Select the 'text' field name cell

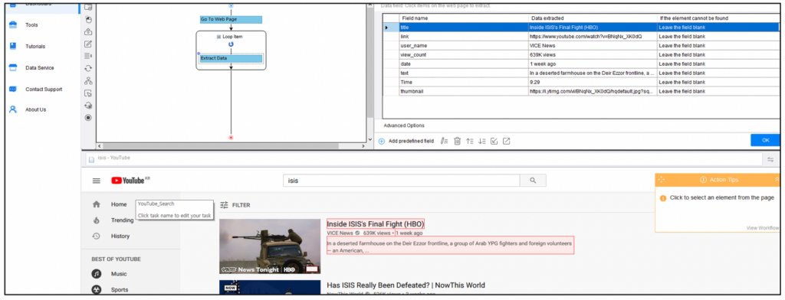(x=464, y=73)
